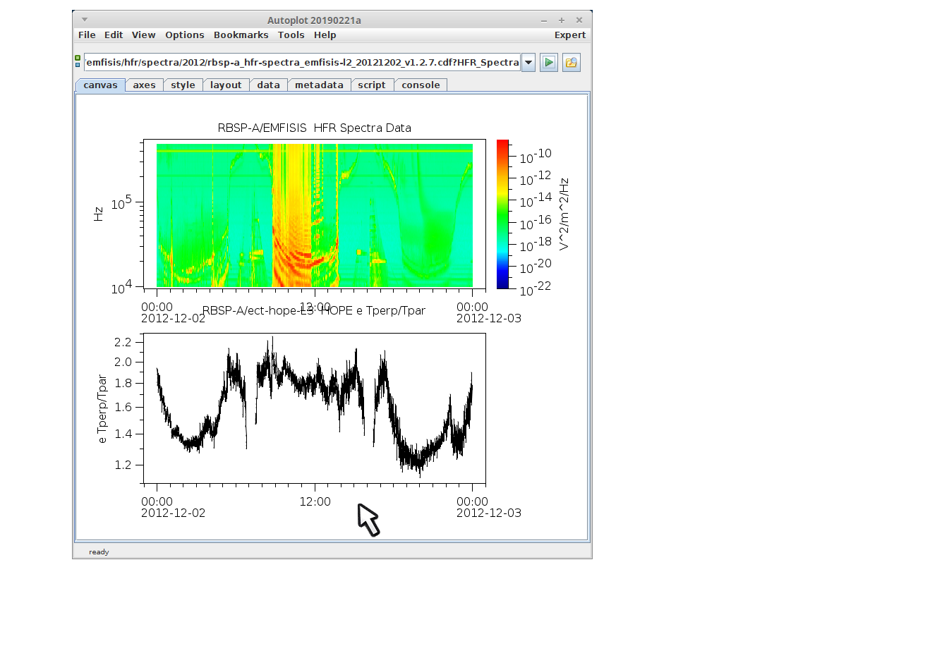This screenshot has width=949, height=646.
Task: Show the script tab
Action: (x=371, y=85)
